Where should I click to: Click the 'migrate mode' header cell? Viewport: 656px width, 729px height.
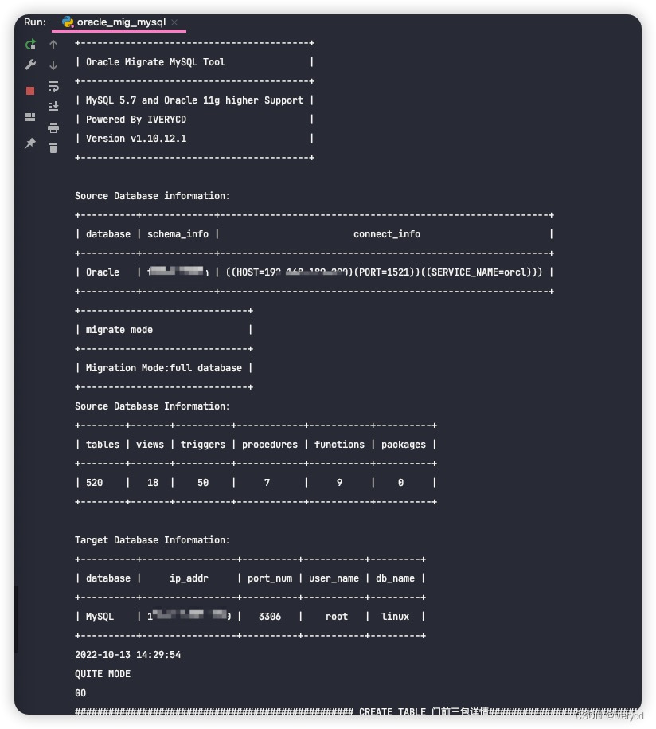[119, 330]
